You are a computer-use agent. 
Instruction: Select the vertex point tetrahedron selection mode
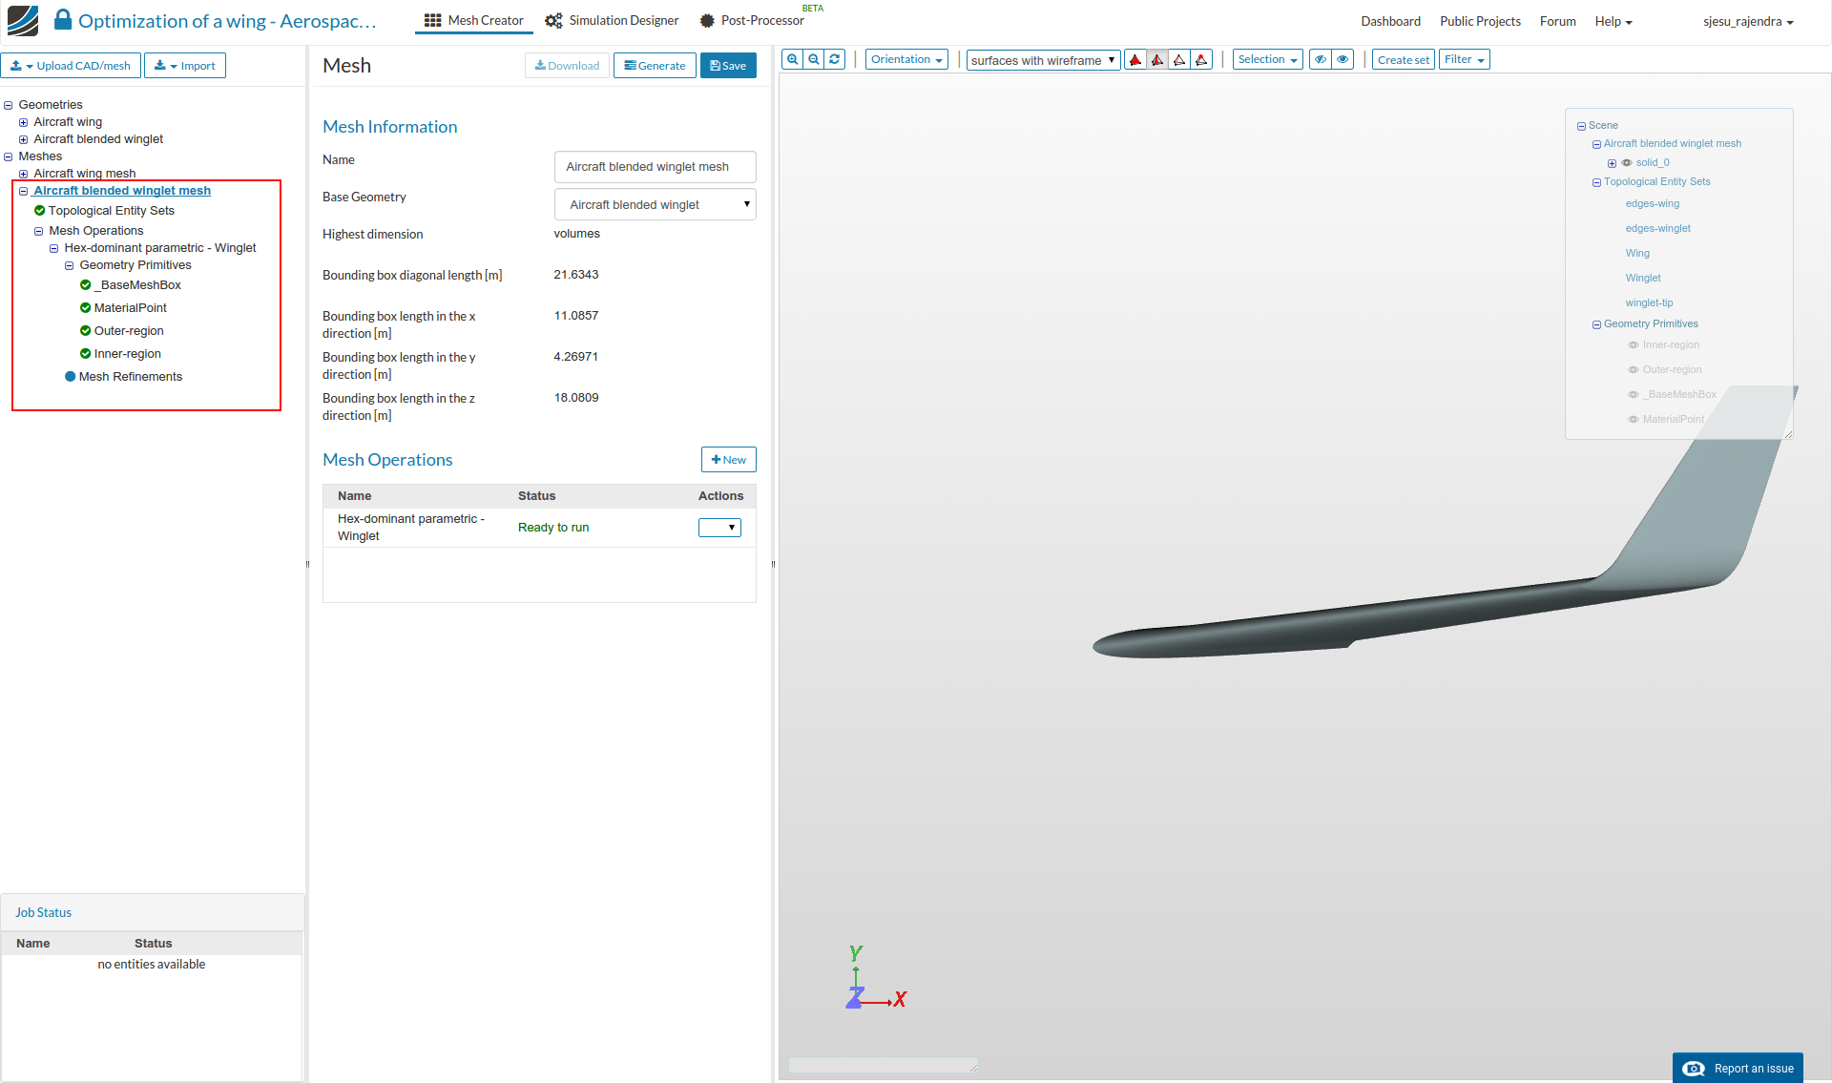tap(1201, 60)
